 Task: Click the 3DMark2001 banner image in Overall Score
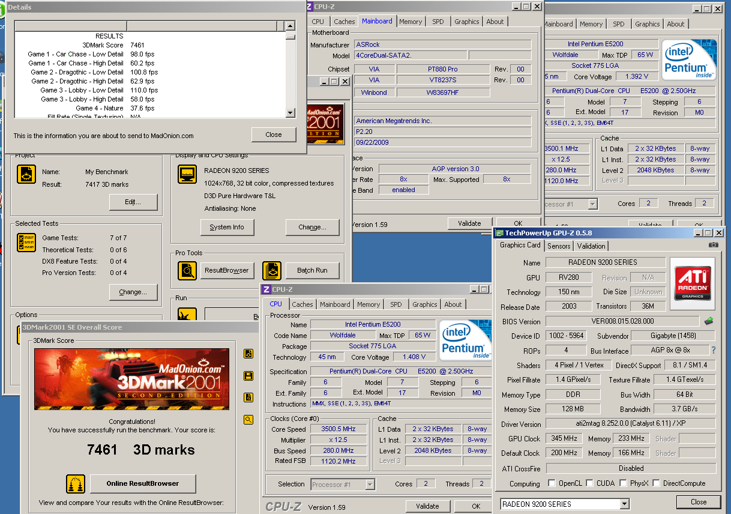tap(131, 379)
